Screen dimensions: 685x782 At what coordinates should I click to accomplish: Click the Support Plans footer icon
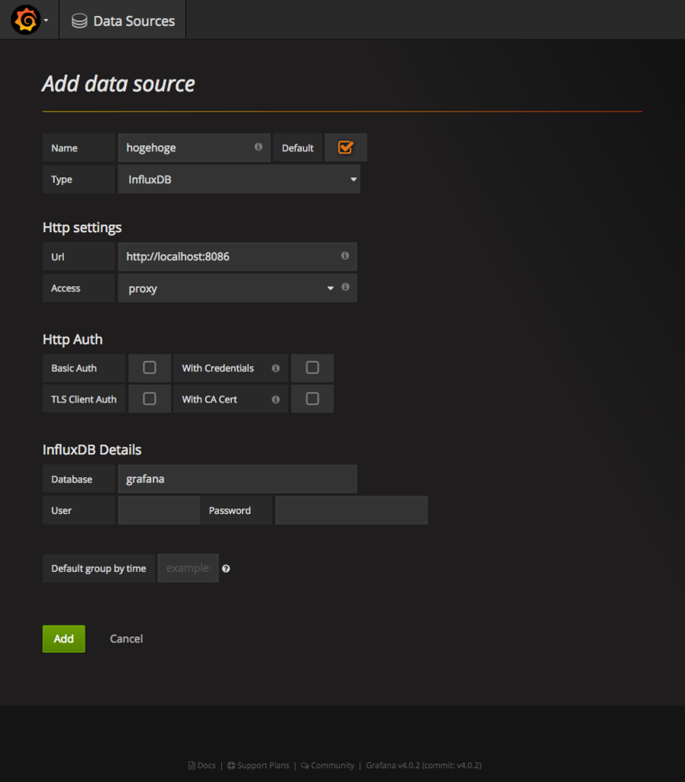point(231,765)
